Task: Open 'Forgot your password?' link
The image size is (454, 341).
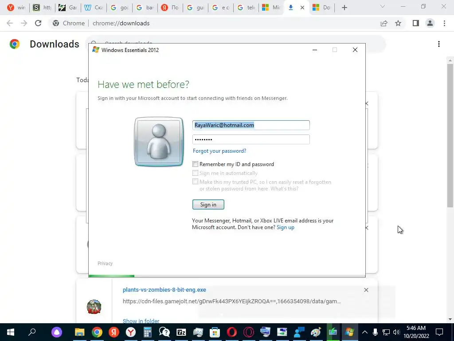Action: 219,151
